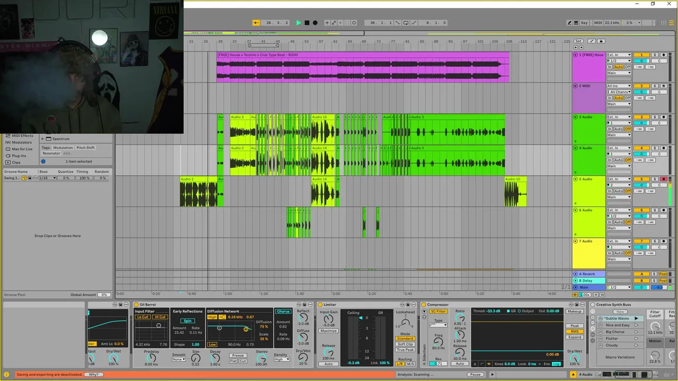Jump to next locator arrow

click(581, 47)
